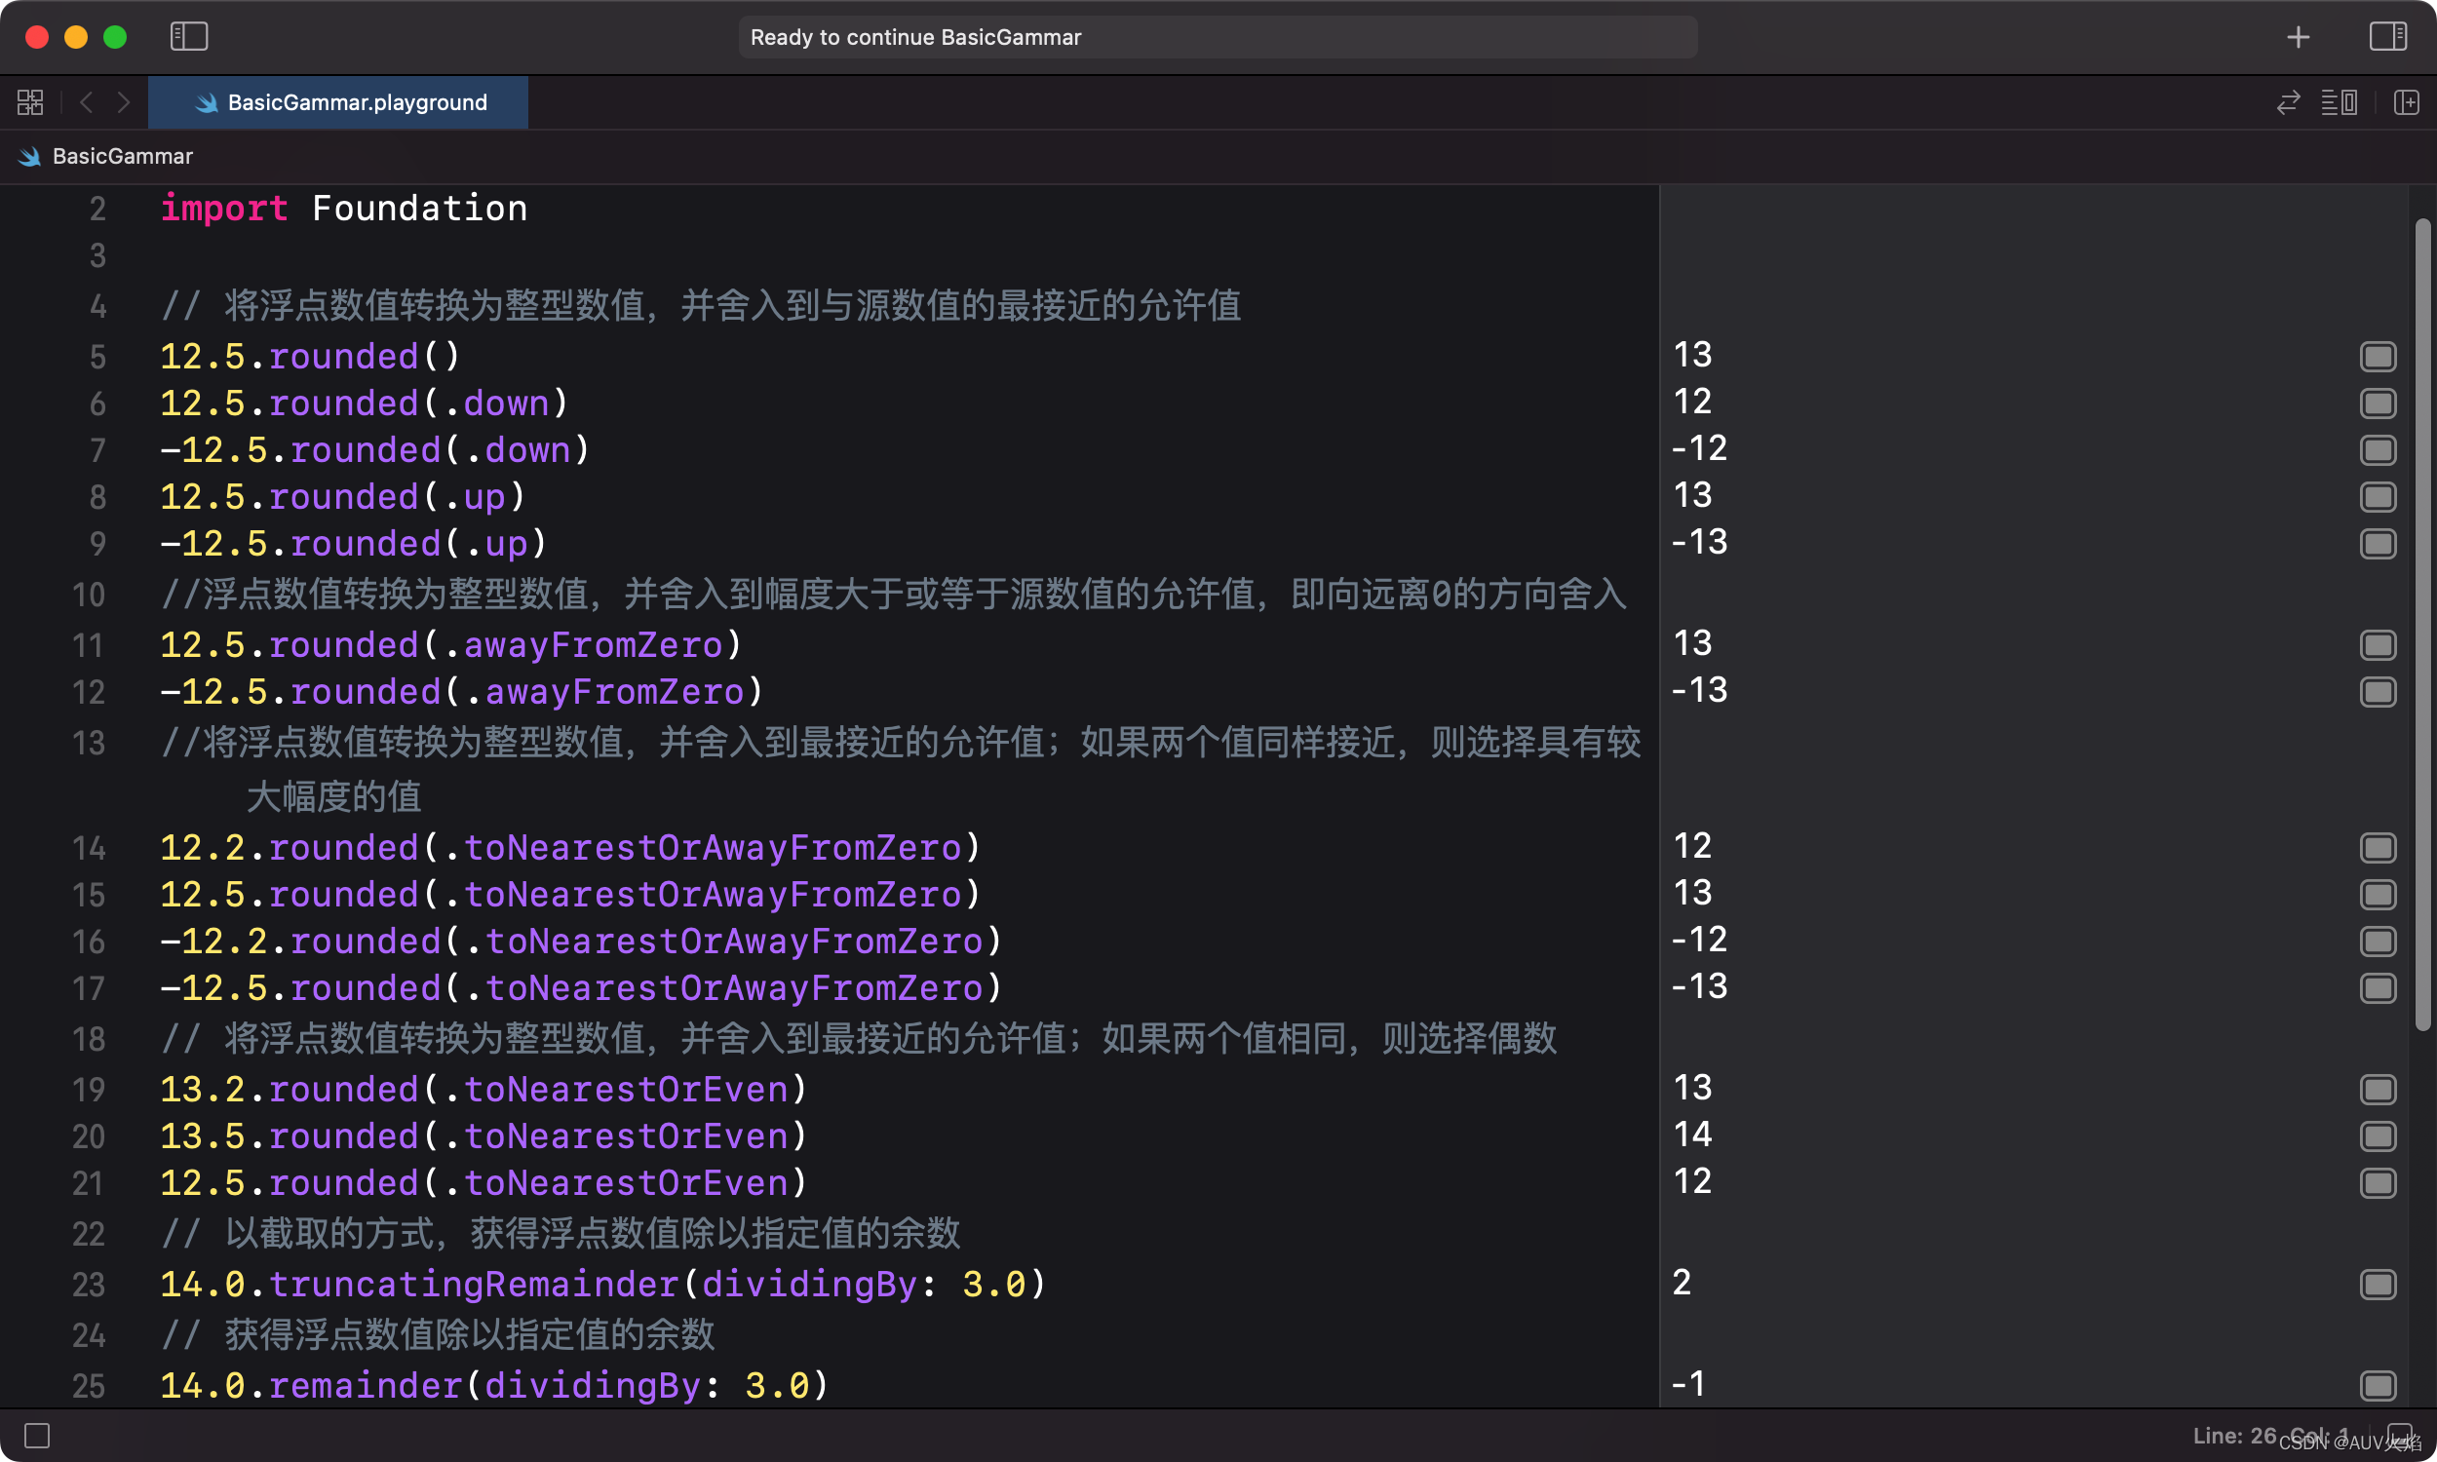Minimize window with the yellow button
2437x1462 pixels.
tap(76, 37)
